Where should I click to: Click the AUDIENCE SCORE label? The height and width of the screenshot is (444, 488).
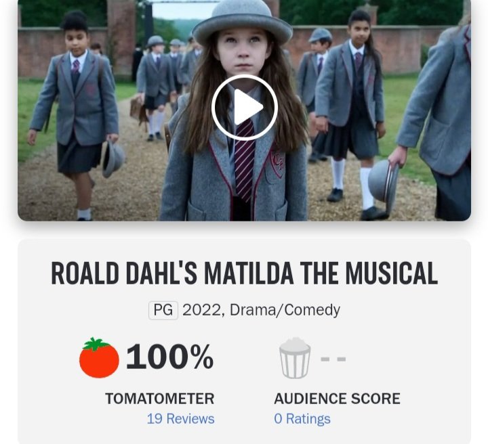point(337,399)
